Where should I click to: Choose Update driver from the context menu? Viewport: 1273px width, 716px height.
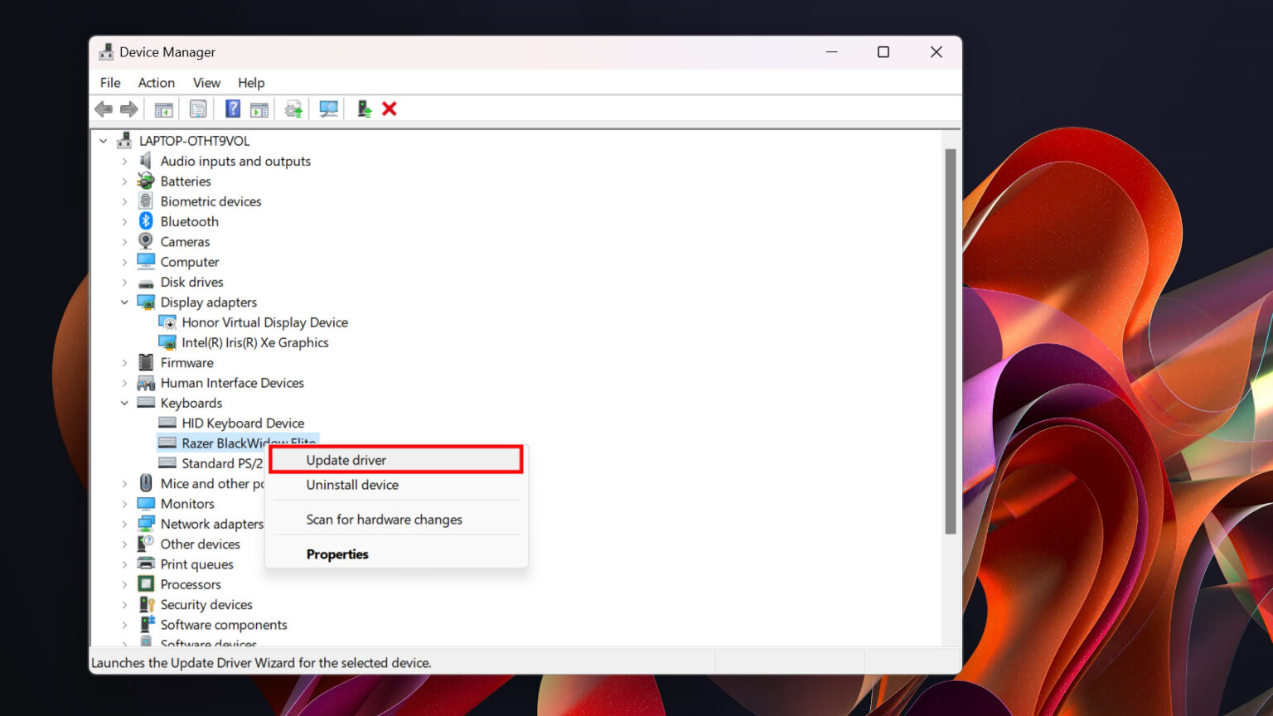tap(346, 460)
